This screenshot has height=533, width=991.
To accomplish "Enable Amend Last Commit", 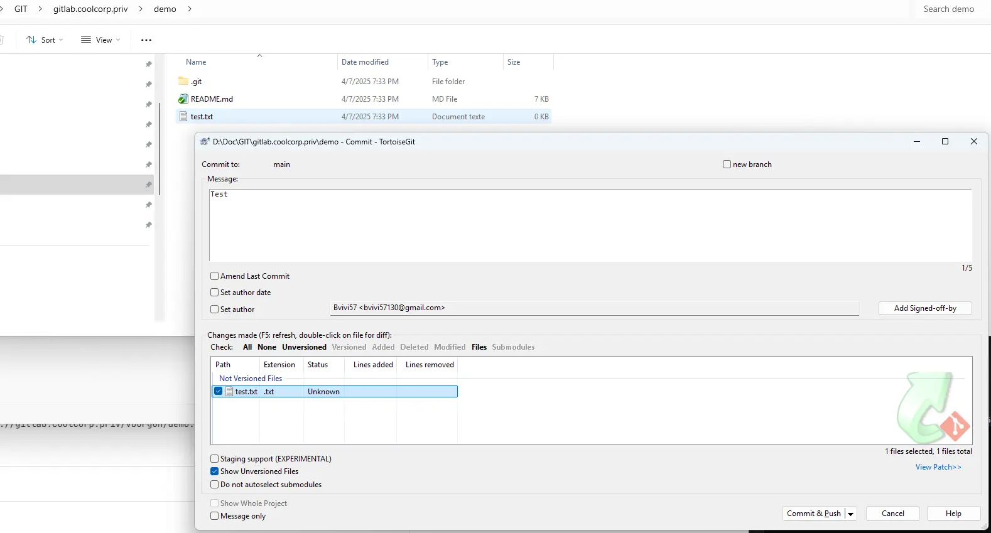I will pyautogui.click(x=214, y=276).
